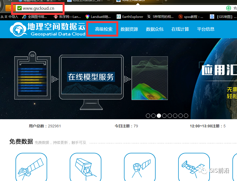Click the spss教程 bookmark icon
The image size is (237, 181).
pyautogui.click(x=180, y=17)
